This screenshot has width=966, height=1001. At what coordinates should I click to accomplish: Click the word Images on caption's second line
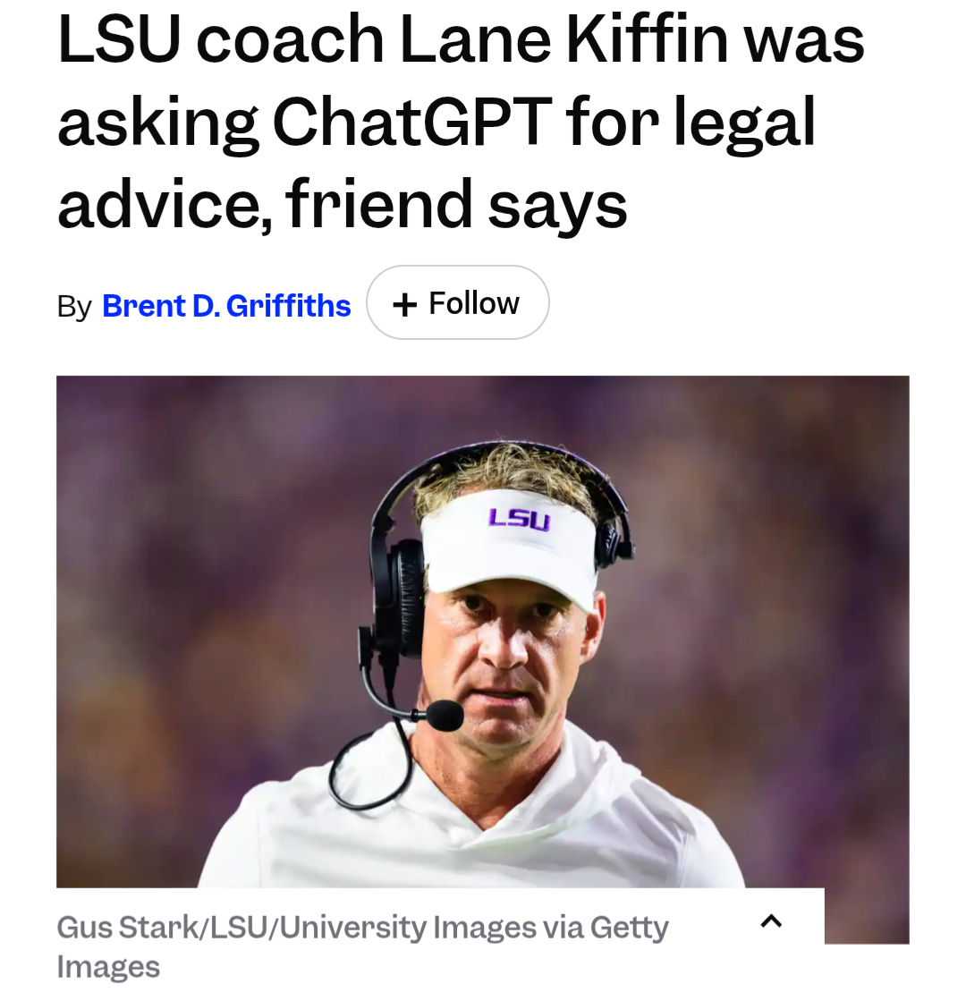[108, 967]
